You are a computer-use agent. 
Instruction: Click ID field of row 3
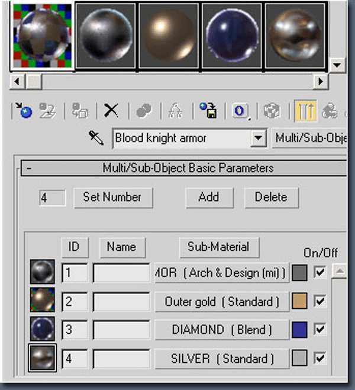[x=75, y=330]
